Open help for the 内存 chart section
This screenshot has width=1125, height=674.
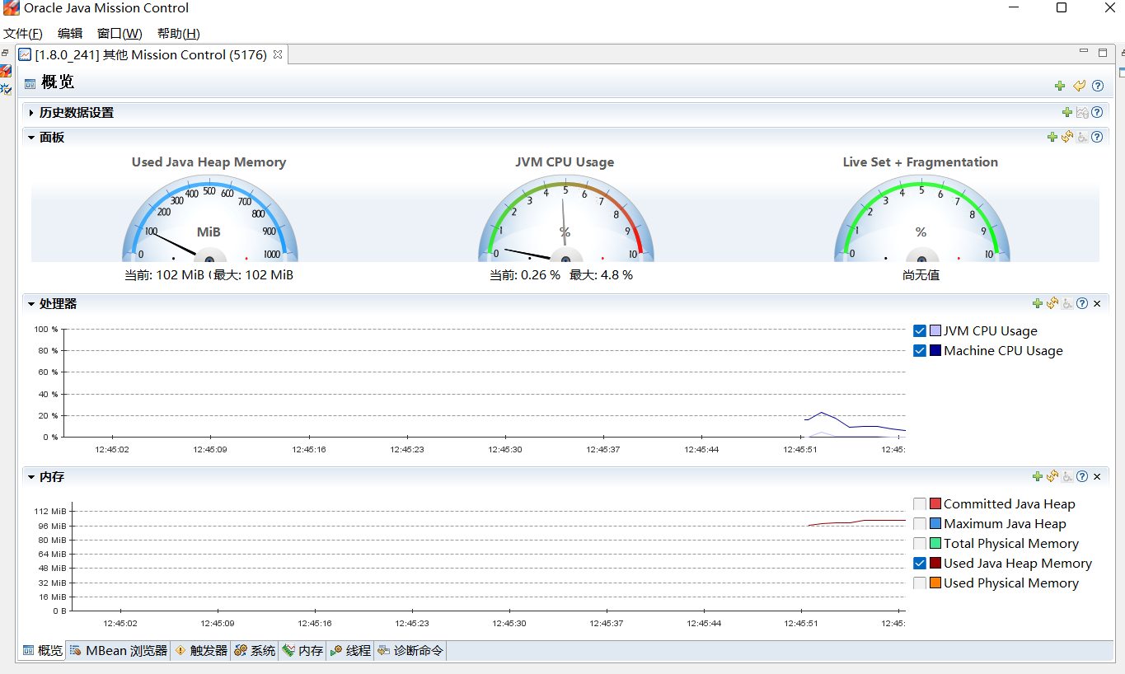pyautogui.click(x=1082, y=477)
